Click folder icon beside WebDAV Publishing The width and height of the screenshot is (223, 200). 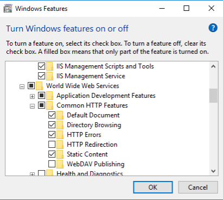point(60,164)
